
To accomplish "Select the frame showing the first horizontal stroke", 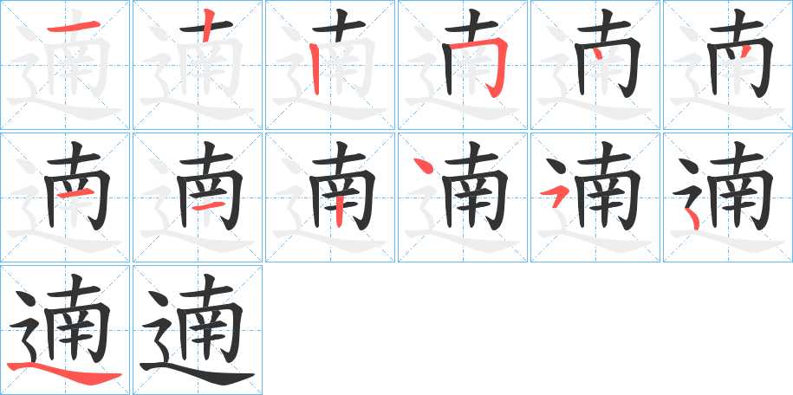I will (x=65, y=65).
